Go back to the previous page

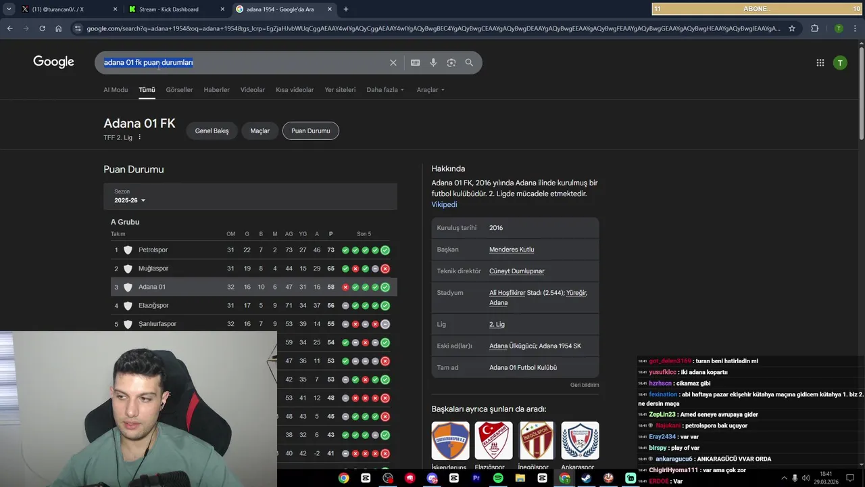click(9, 28)
